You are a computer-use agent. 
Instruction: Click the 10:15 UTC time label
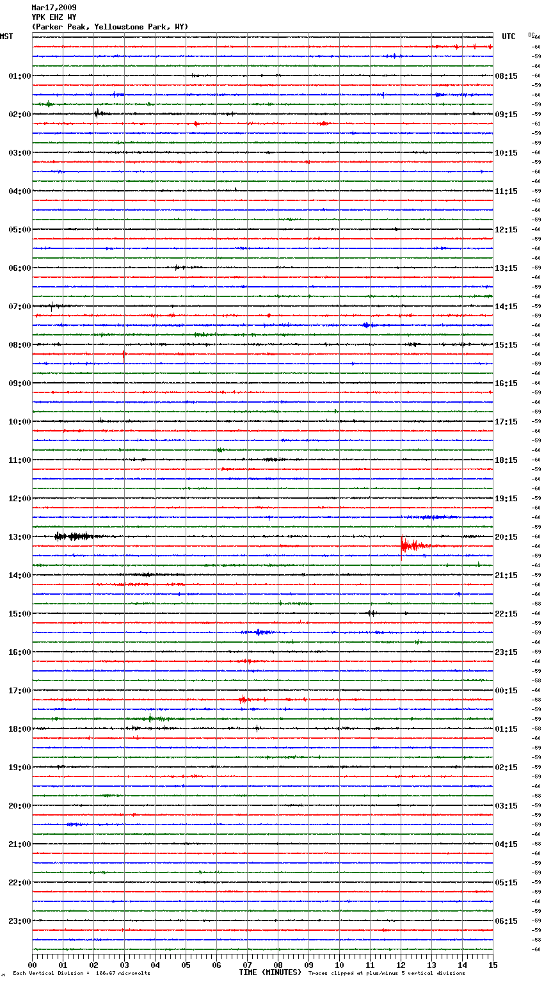pyautogui.click(x=506, y=153)
